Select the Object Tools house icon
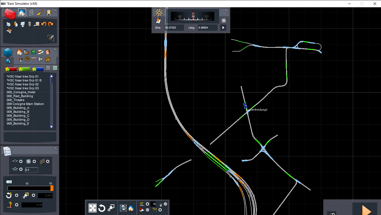 click(x=22, y=13)
